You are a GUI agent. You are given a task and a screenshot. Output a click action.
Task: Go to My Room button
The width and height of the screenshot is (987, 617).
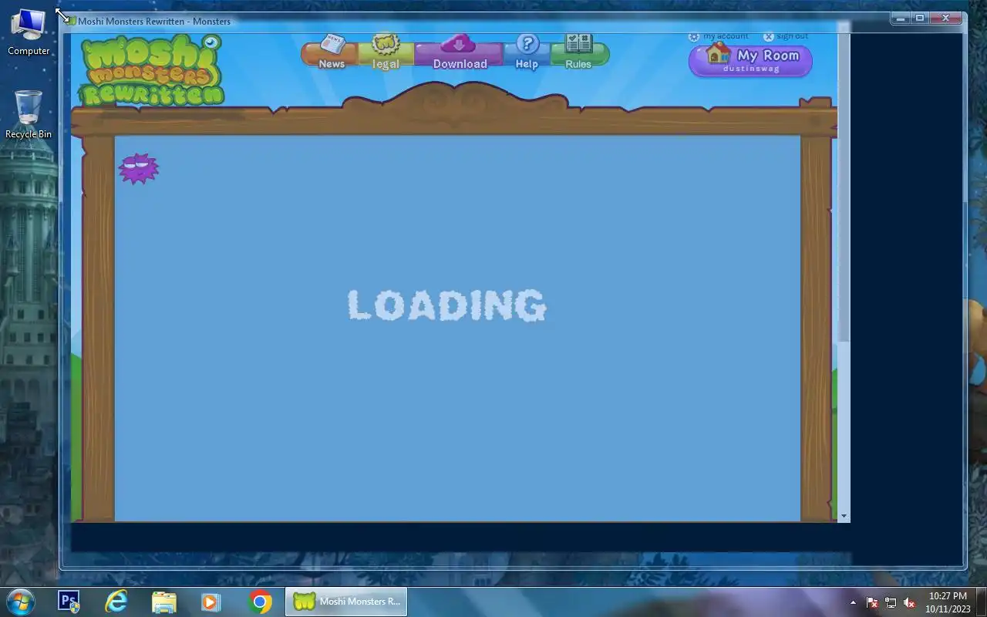pos(750,60)
